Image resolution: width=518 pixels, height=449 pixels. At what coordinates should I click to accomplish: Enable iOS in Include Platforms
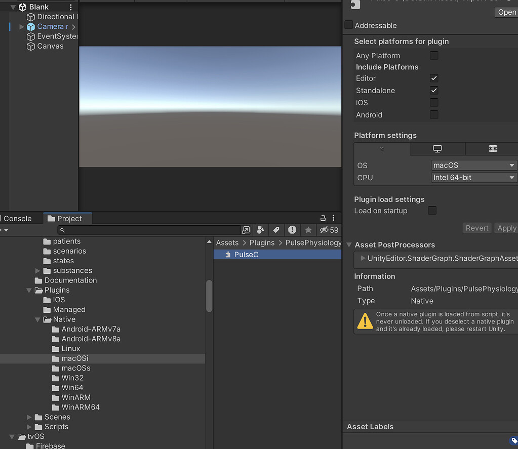[x=434, y=102]
